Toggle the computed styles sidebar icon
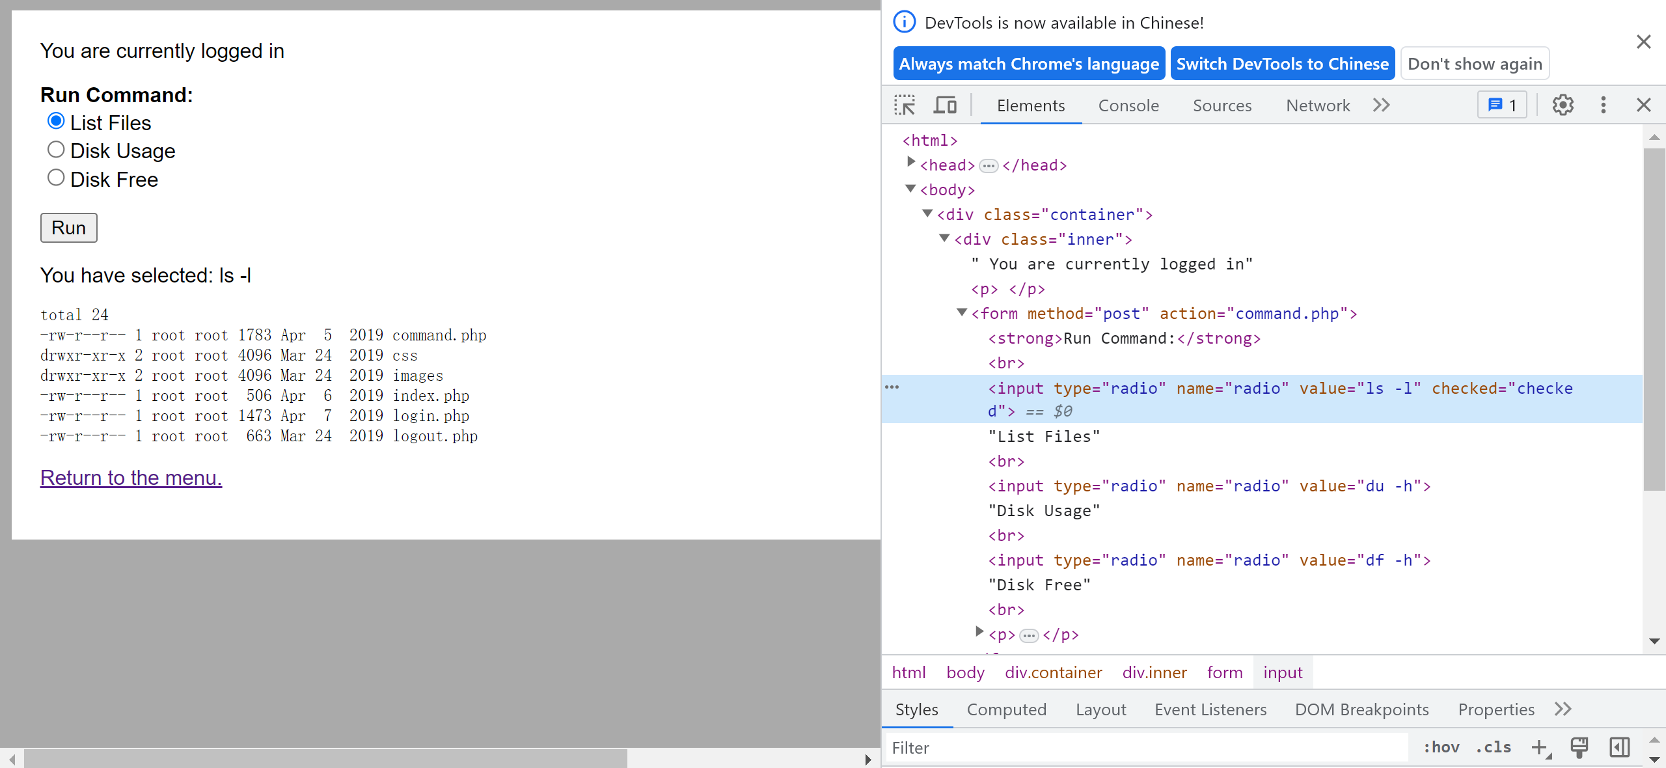The height and width of the screenshot is (768, 1666). (x=1619, y=747)
